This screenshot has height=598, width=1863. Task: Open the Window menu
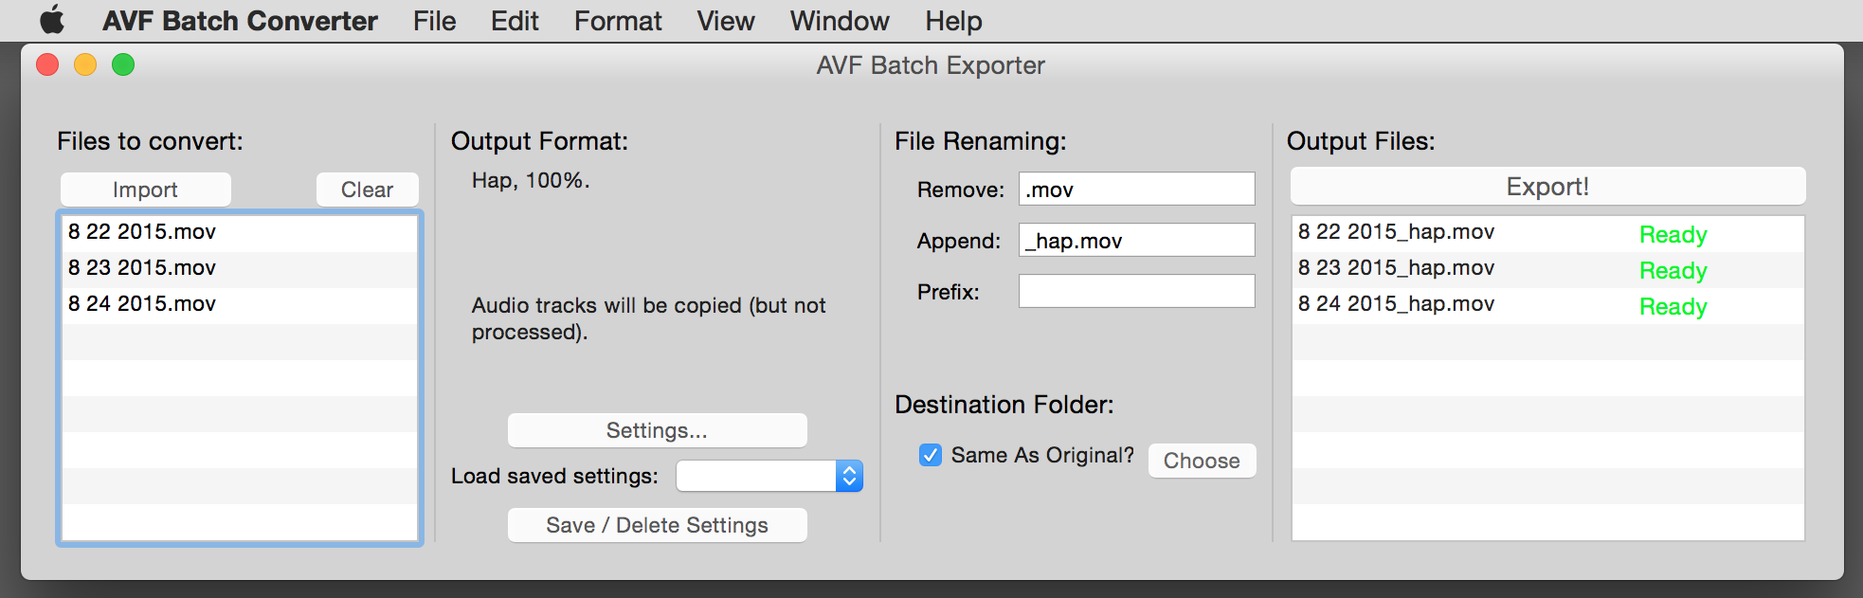click(x=840, y=21)
